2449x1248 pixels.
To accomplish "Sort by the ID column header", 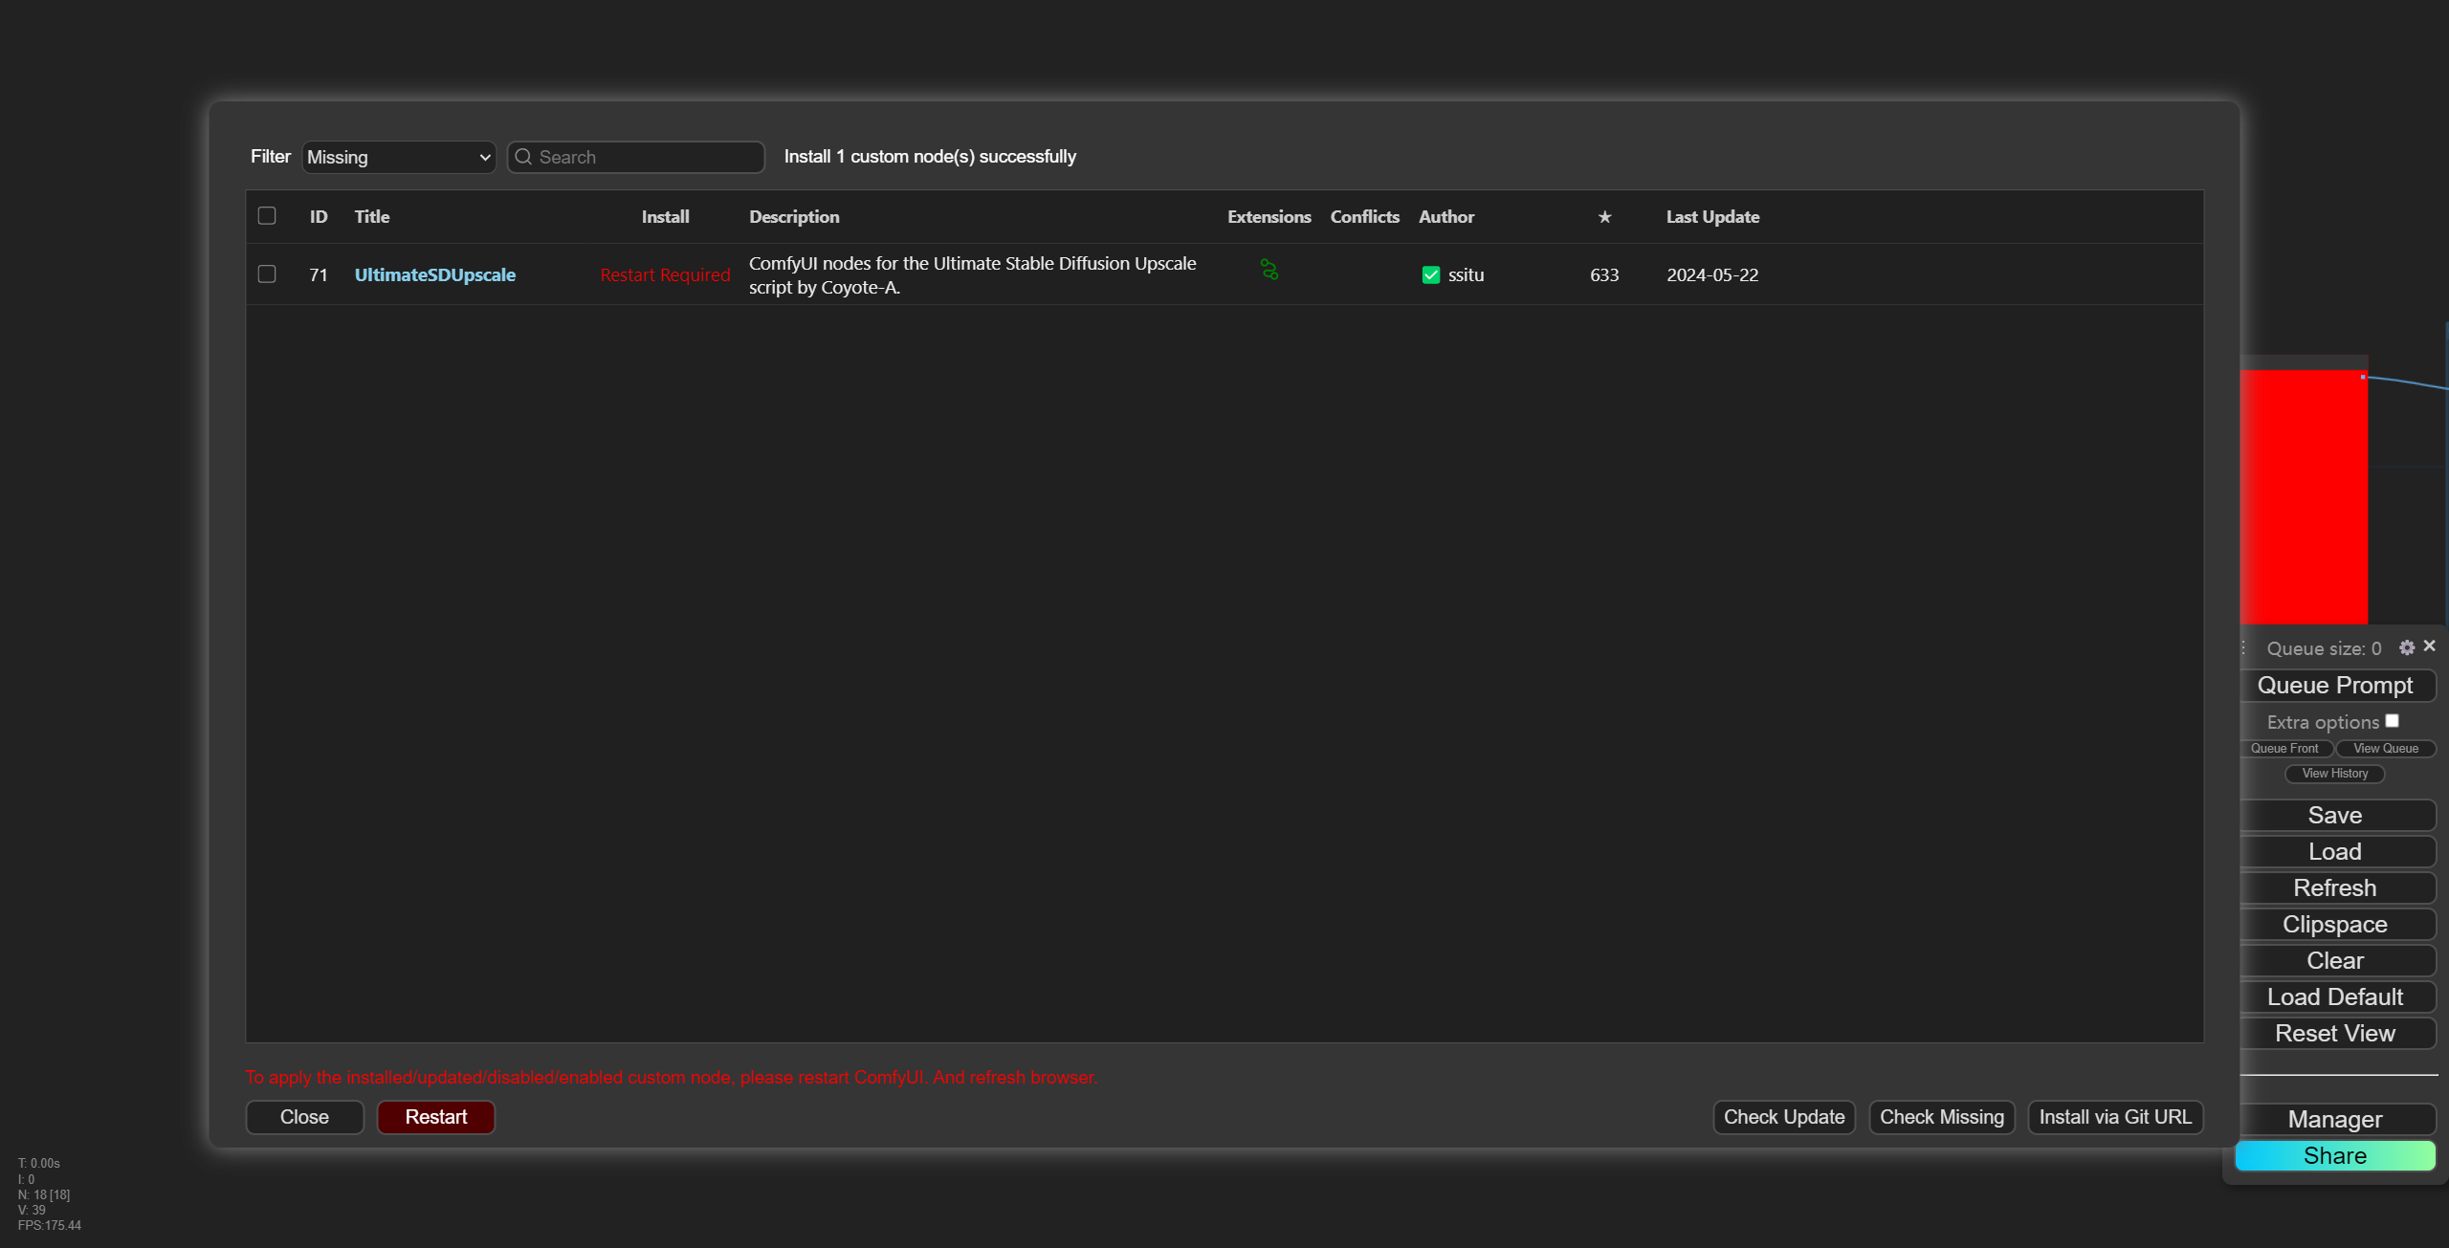I will pos(319,217).
